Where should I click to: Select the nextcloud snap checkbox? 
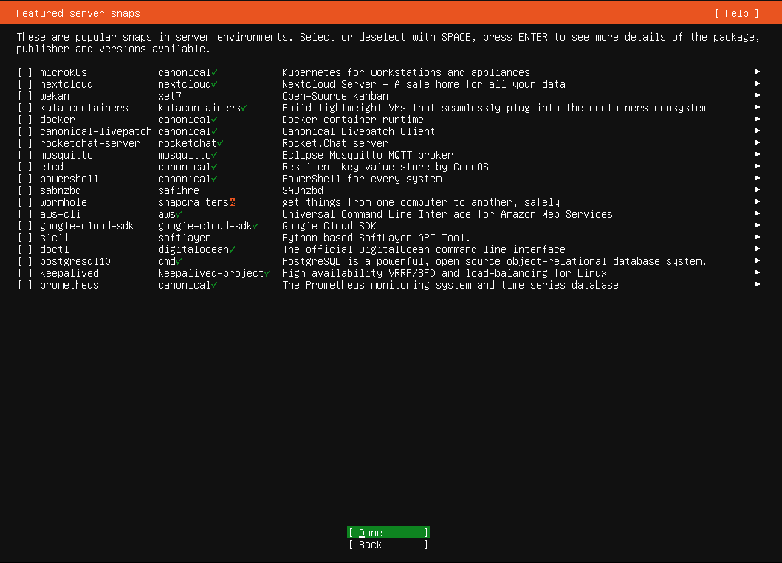pos(25,85)
